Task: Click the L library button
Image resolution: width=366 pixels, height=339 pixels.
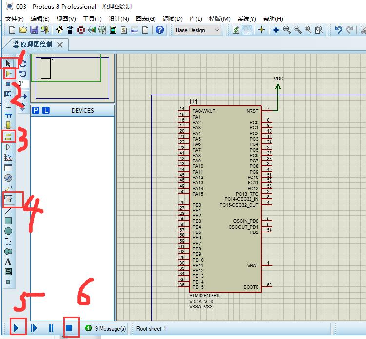Action: coord(46,110)
